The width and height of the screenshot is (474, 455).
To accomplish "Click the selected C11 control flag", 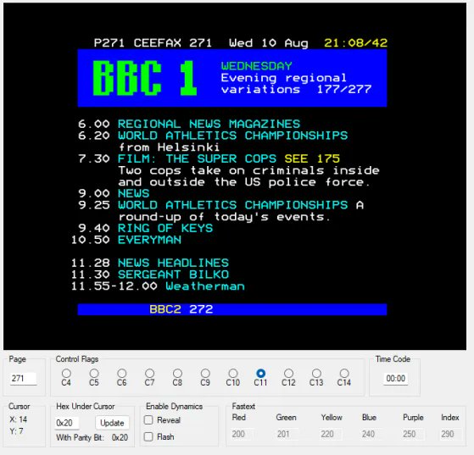I will [260, 374].
